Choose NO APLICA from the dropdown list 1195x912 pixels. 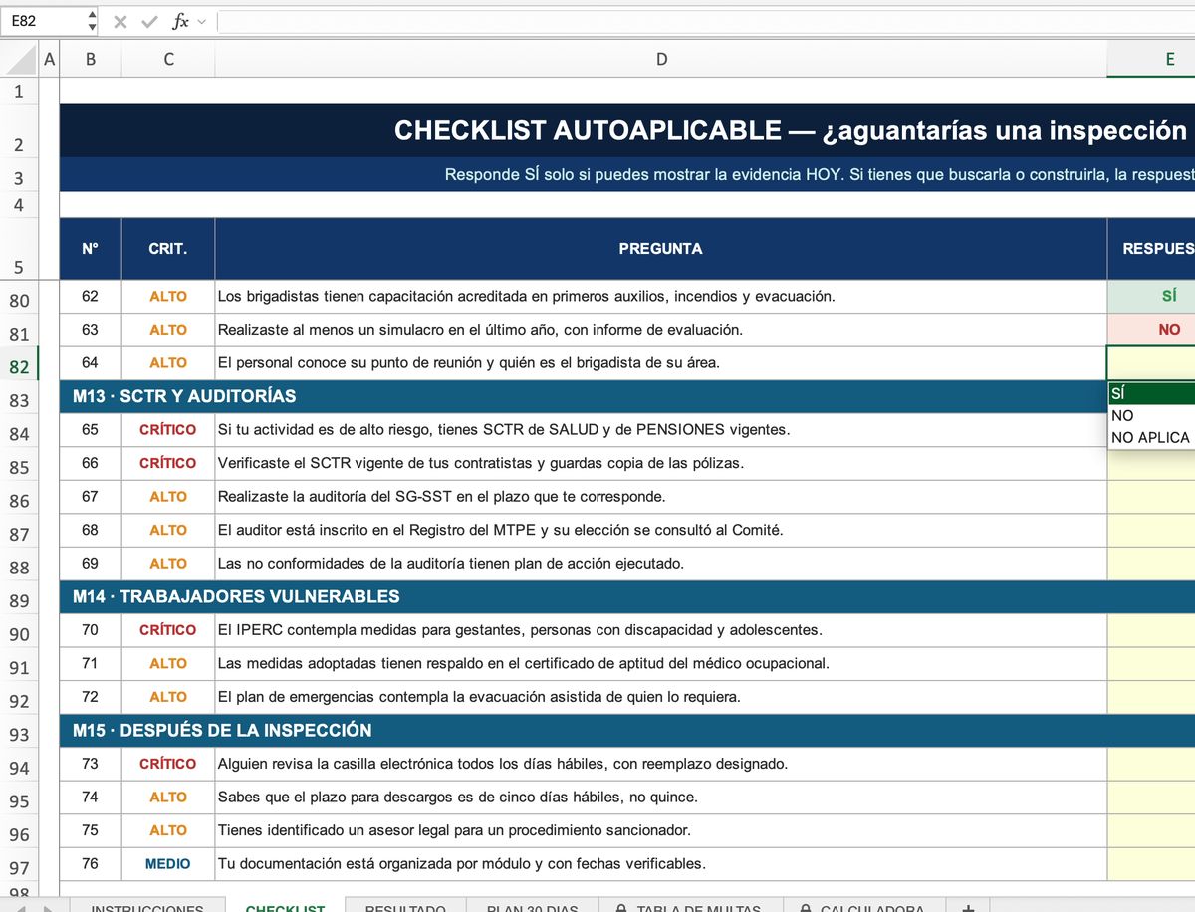[x=1151, y=438]
